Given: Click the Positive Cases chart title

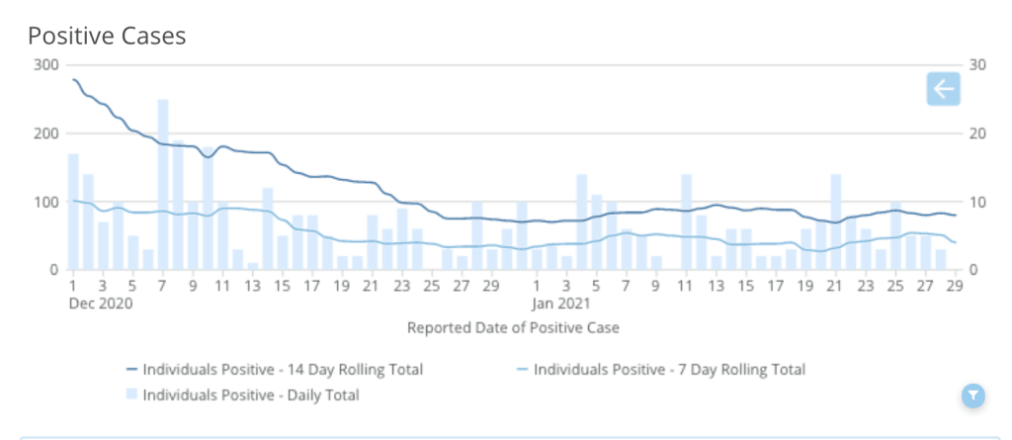Looking at the screenshot, I should click(107, 36).
